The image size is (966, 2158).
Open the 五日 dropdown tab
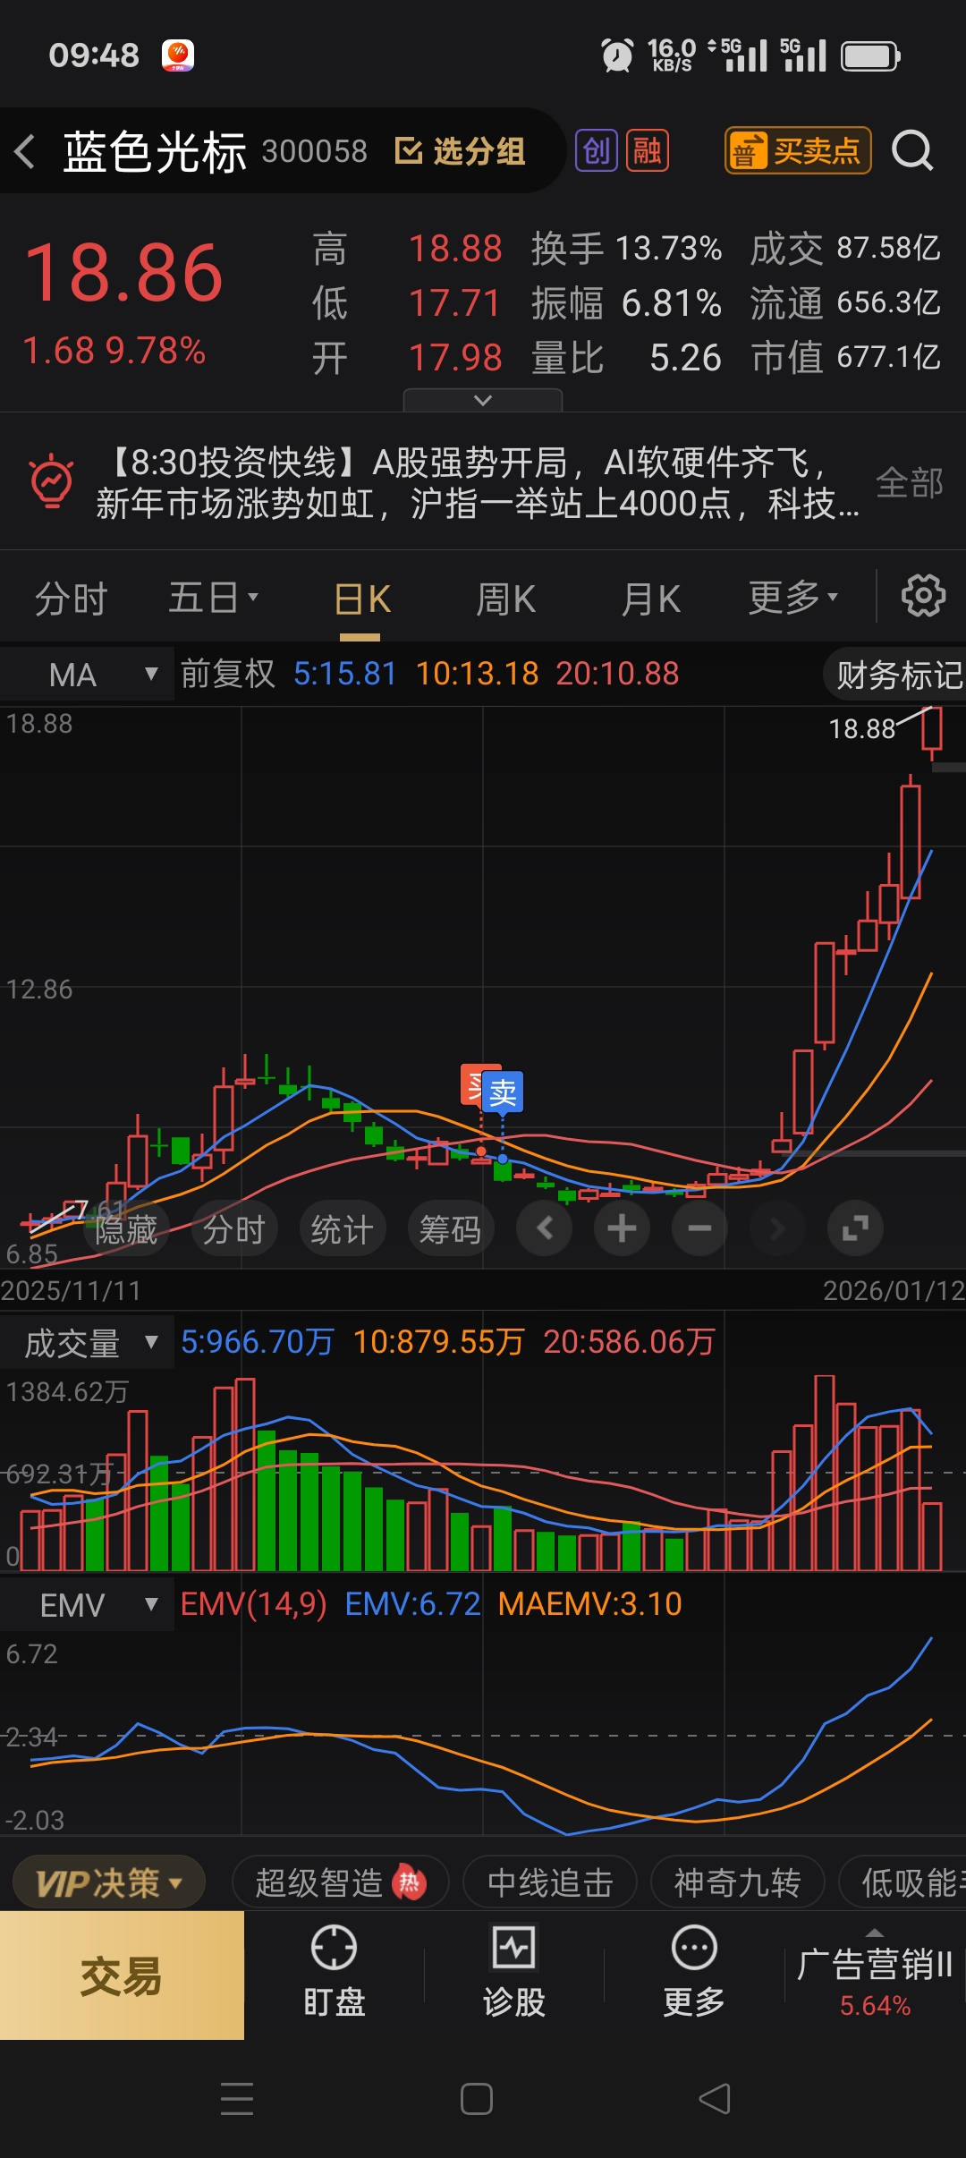213,598
